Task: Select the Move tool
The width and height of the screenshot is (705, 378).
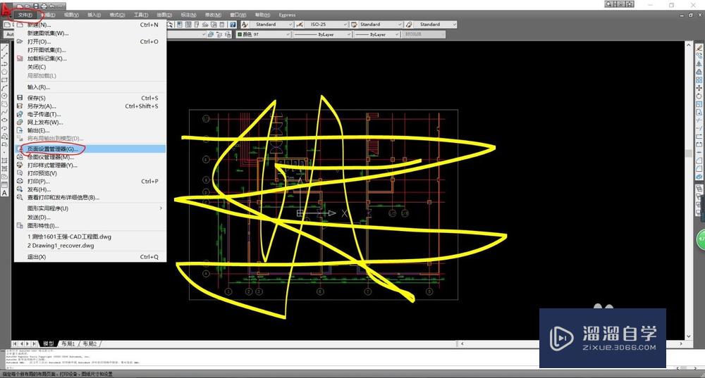Action: click(699, 88)
